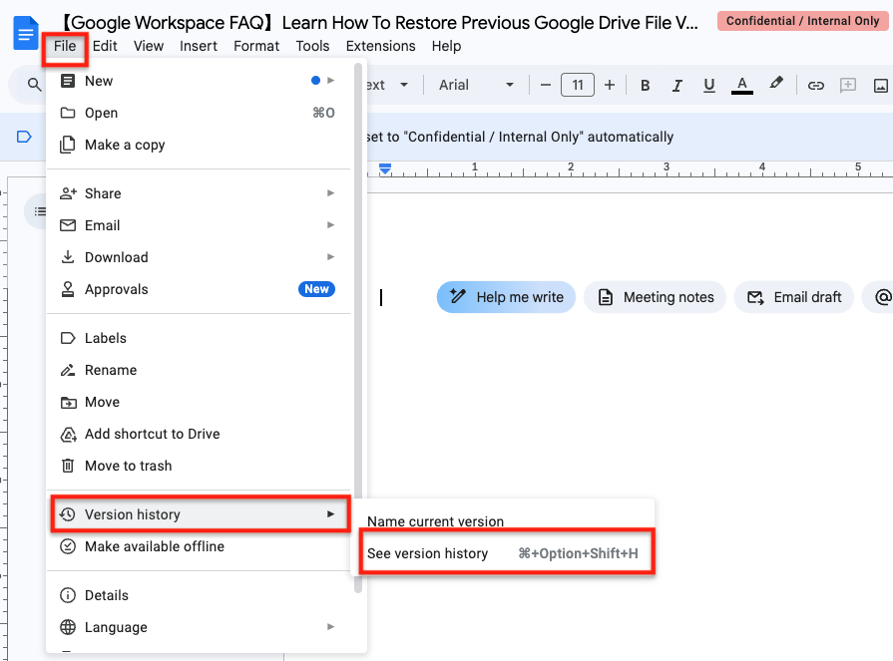Screen dimensions: 893x661
Task: Choose Rename from File menu
Action: [199, 370]
